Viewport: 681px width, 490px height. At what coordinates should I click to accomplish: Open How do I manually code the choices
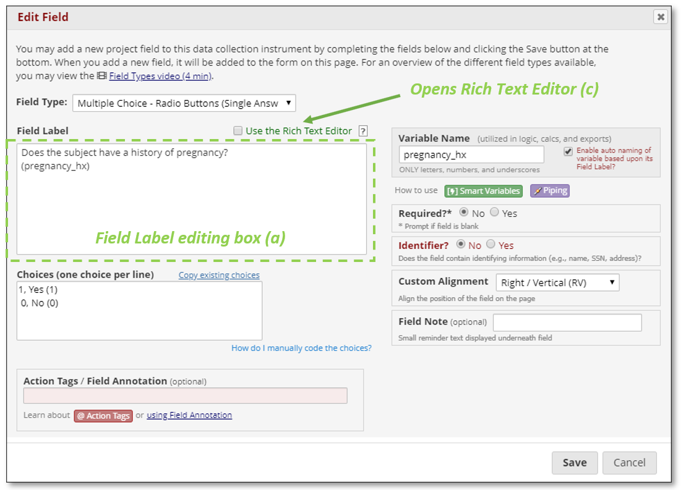tap(301, 348)
